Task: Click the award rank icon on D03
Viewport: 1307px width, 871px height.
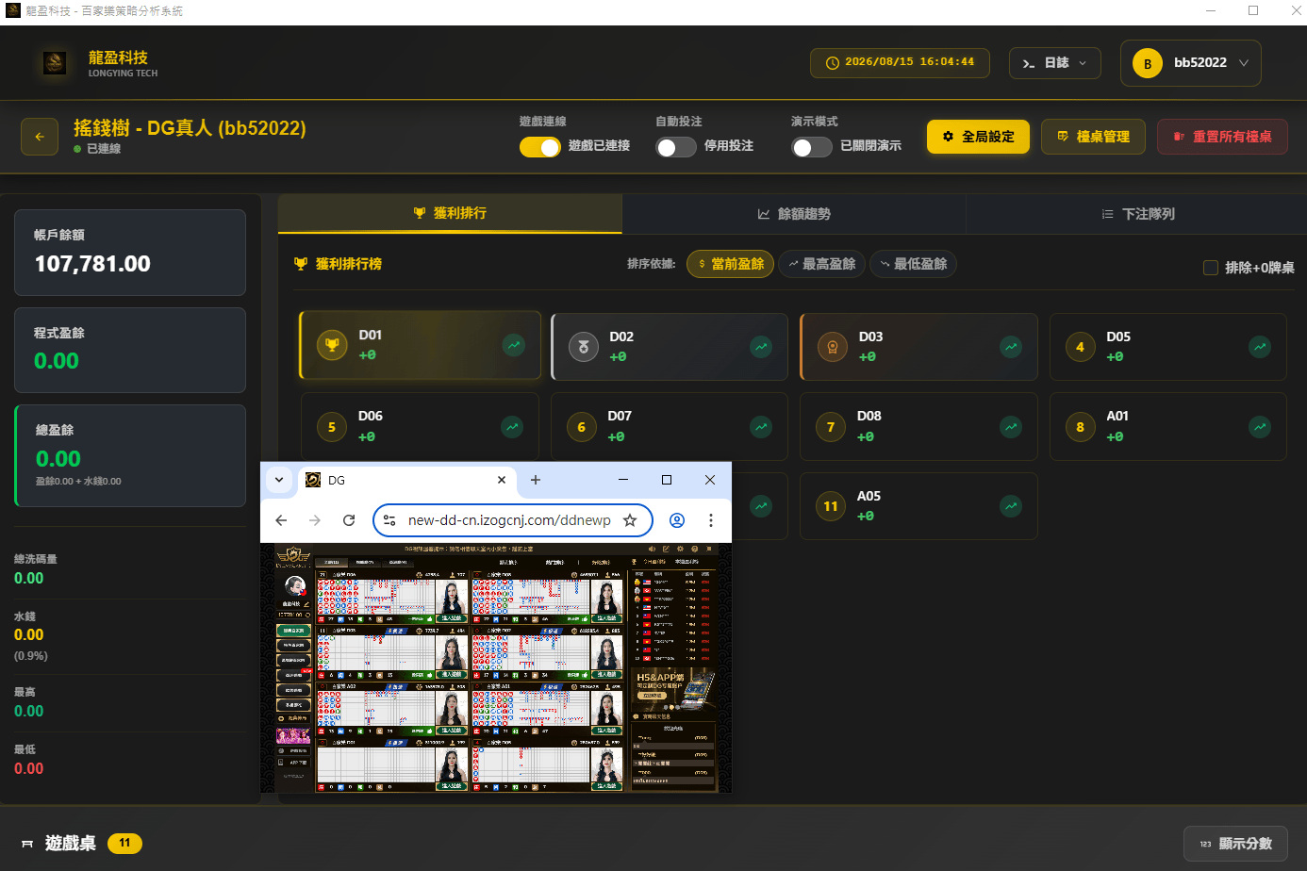Action: (833, 347)
